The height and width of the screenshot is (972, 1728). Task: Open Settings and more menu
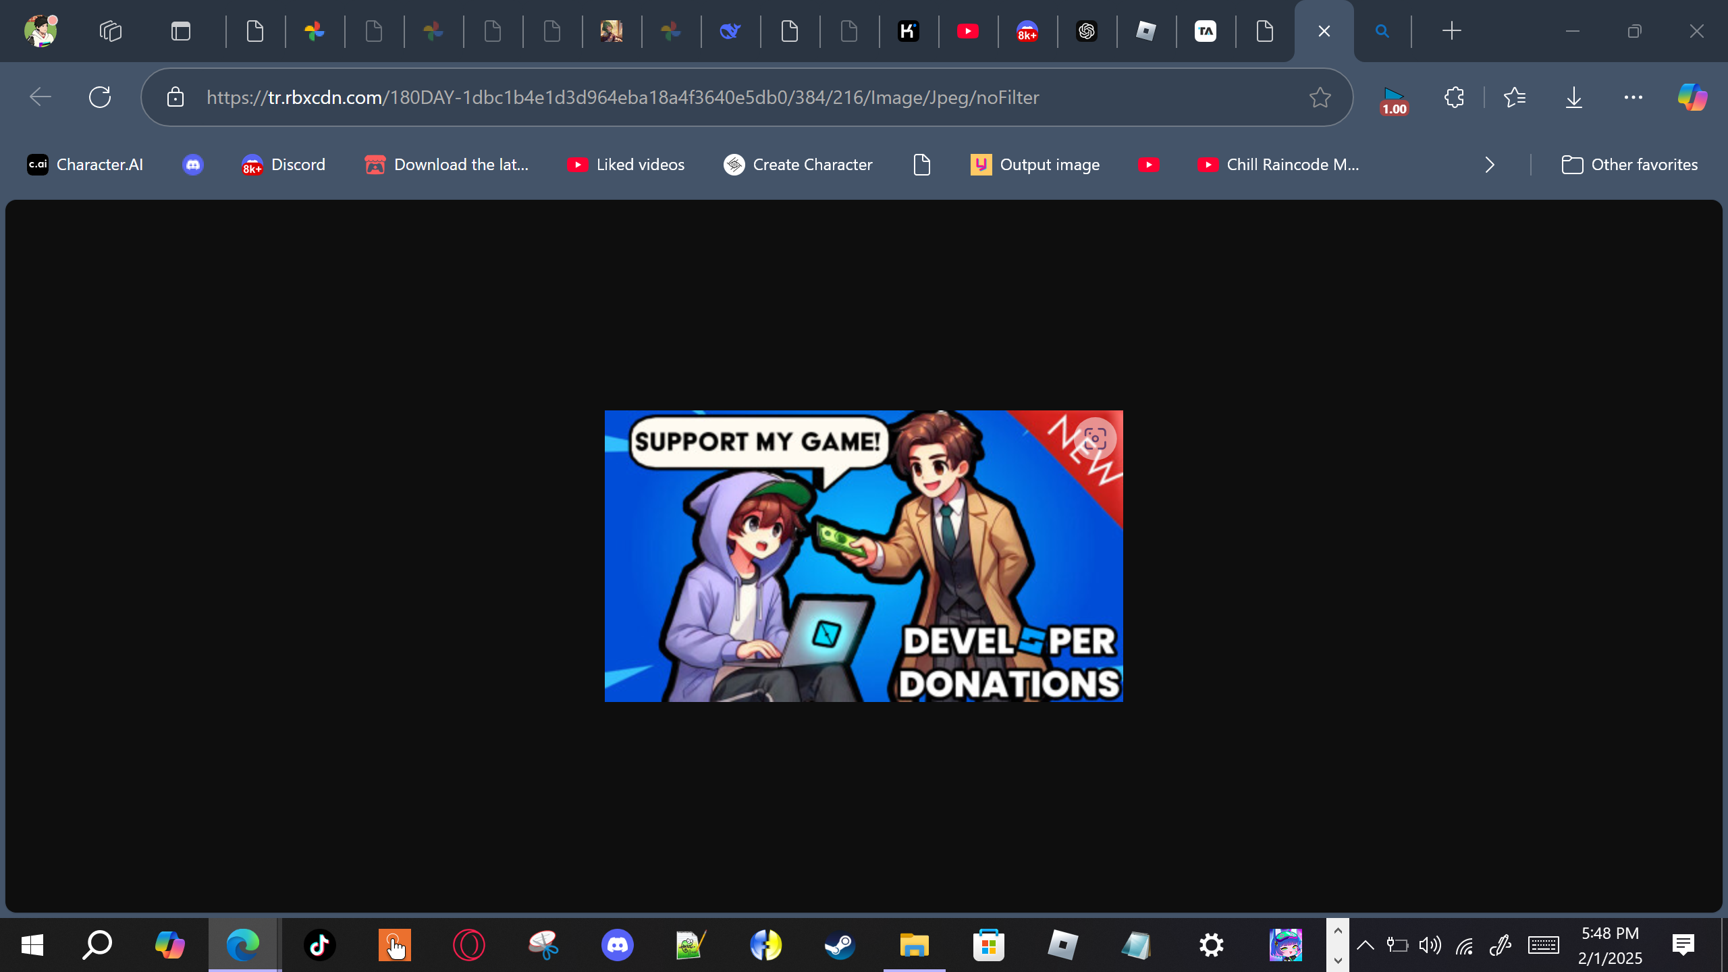click(x=1633, y=97)
